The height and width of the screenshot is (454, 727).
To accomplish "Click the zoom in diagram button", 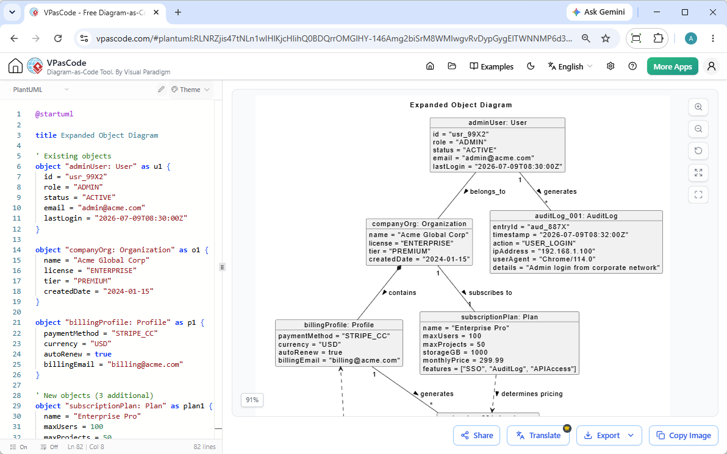I will (x=698, y=107).
